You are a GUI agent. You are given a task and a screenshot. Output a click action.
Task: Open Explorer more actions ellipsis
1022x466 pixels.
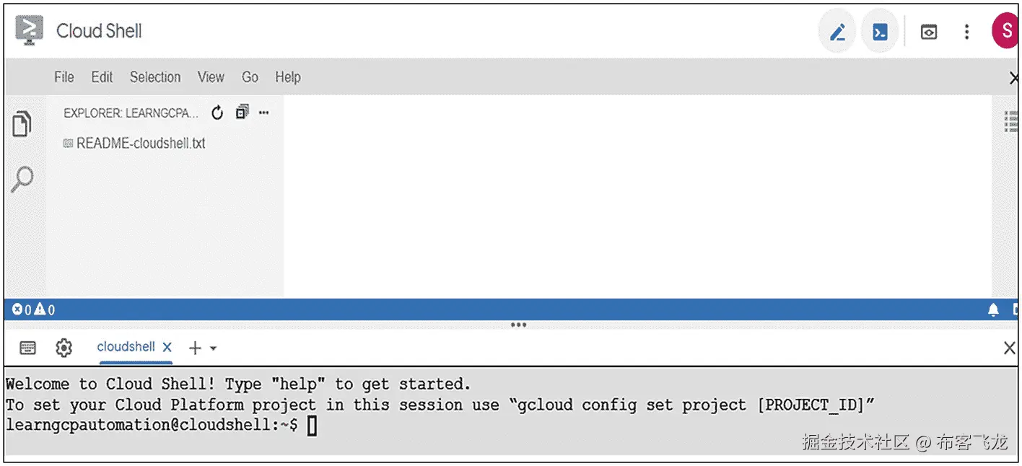(x=264, y=113)
